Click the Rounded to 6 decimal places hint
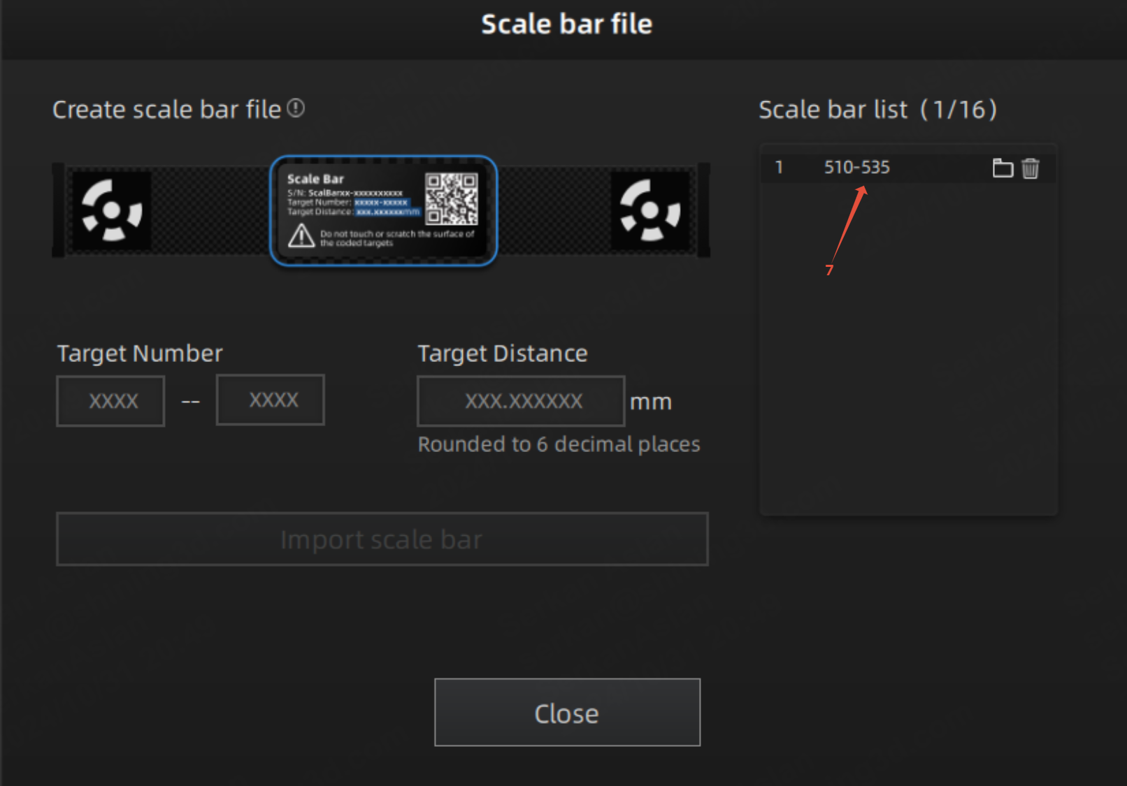 (x=559, y=444)
